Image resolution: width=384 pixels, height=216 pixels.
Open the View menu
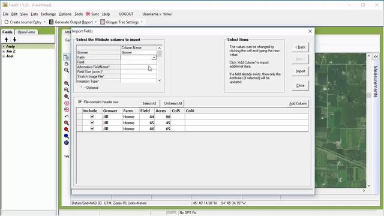click(24, 14)
